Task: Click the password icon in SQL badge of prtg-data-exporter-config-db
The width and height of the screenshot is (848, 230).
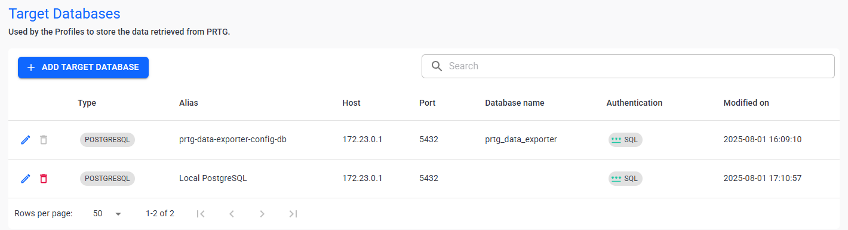Action: coord(616,140)
